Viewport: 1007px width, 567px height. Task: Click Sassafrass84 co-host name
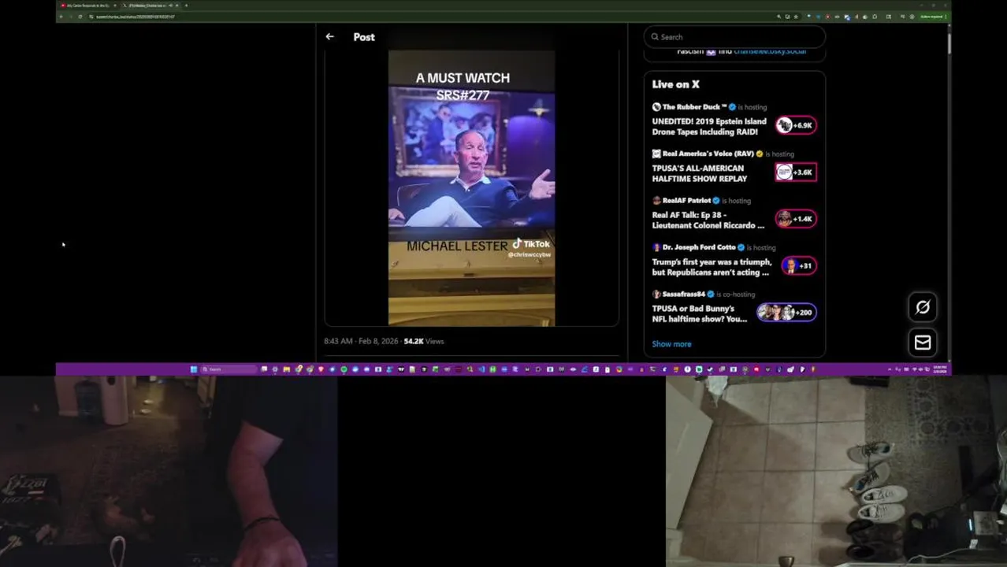coord(684,295)
